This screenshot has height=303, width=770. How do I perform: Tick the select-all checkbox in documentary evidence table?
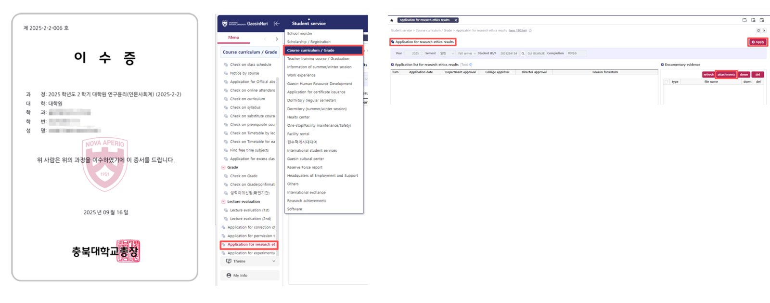[x=667, y=82]
